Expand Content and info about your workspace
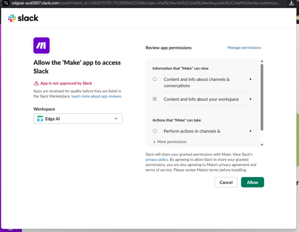 click(x=203, y=99)
